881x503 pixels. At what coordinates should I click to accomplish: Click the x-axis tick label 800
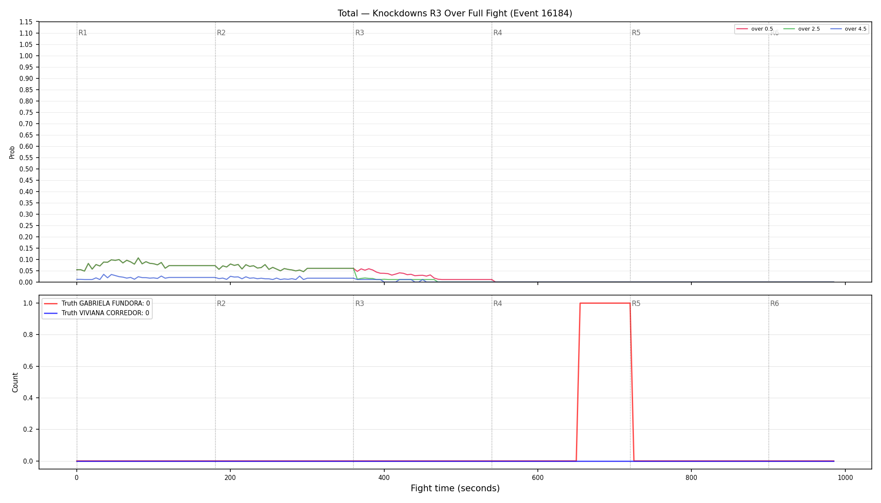pos(691,477)
